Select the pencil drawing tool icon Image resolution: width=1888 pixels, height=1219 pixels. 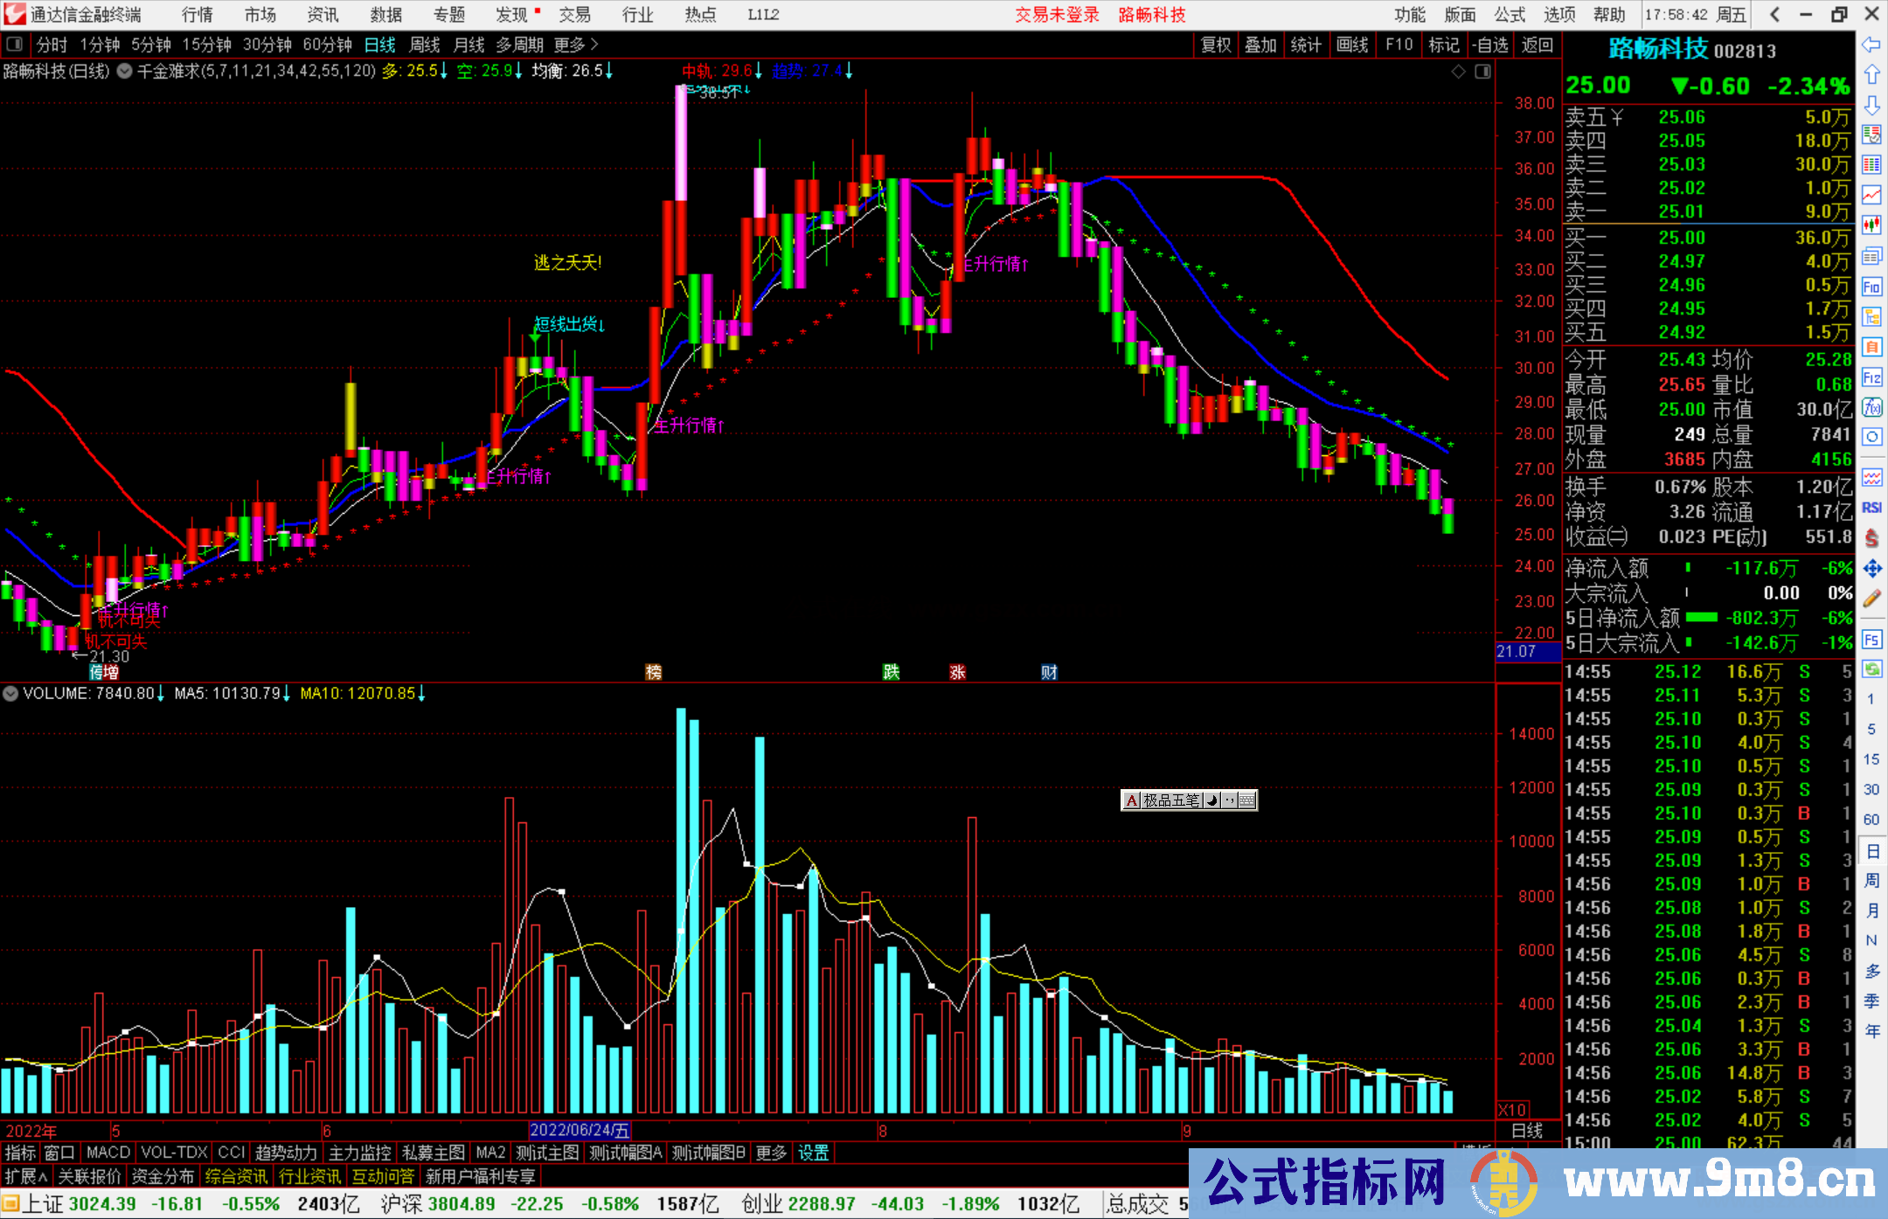pyautogui.click(x=1871, y=599)
